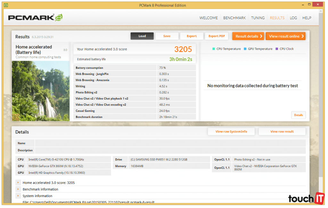Click the Export PDF button
This screenshot has width=328, height=208.
[x=217, y=36]
